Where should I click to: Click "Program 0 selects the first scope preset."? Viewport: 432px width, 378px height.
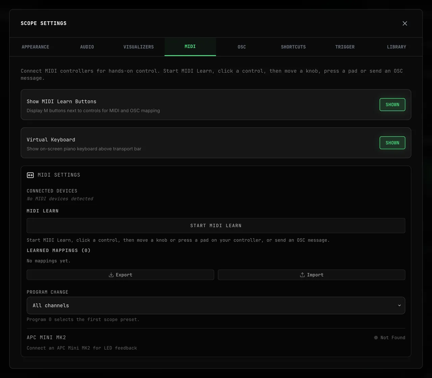point(83,319)
